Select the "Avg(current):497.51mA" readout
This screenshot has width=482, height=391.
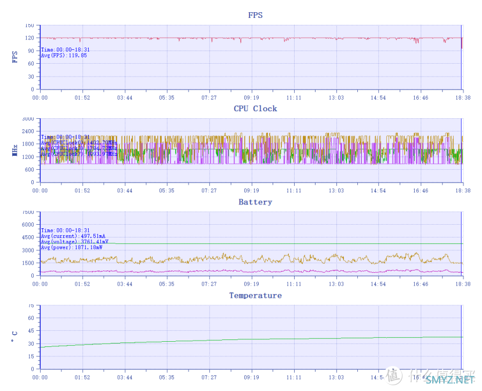point(73,236)
